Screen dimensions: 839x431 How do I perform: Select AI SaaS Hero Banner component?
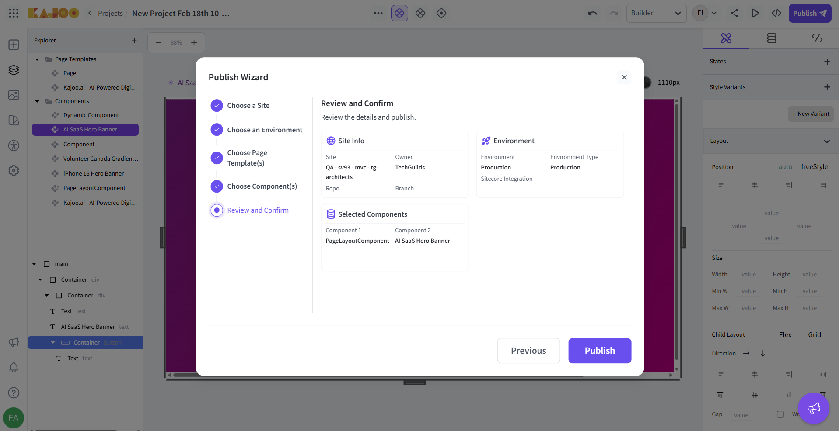(x=85, y=130)
